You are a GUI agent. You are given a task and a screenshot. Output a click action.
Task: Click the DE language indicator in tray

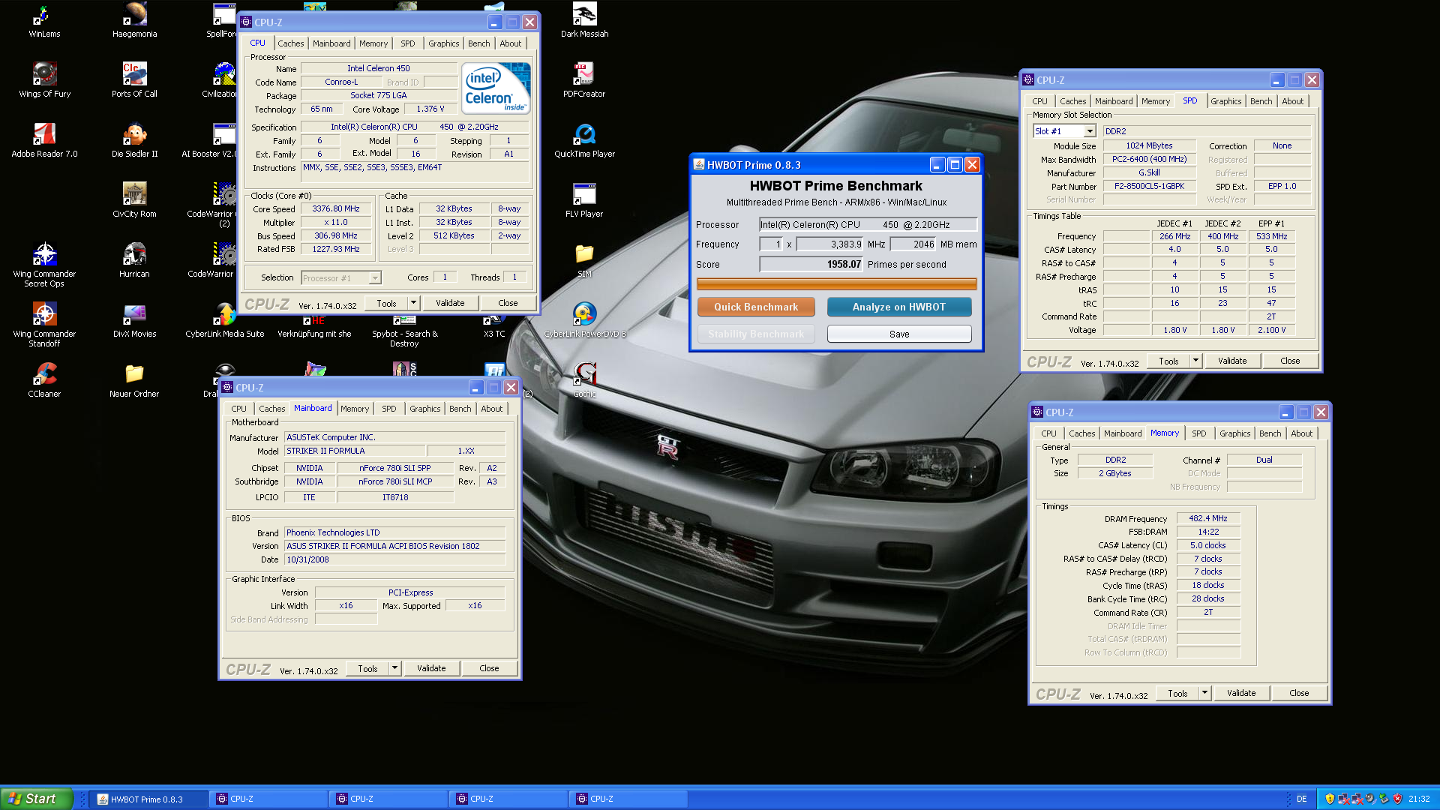[1302, 799]
